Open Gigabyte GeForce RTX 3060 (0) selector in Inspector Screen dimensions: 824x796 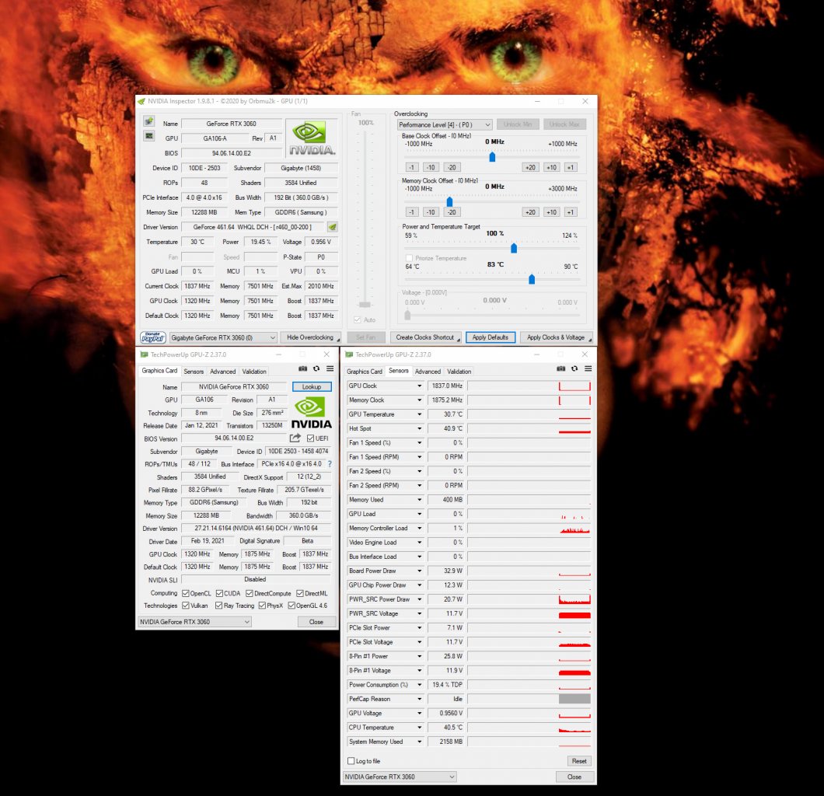(223, 338)
